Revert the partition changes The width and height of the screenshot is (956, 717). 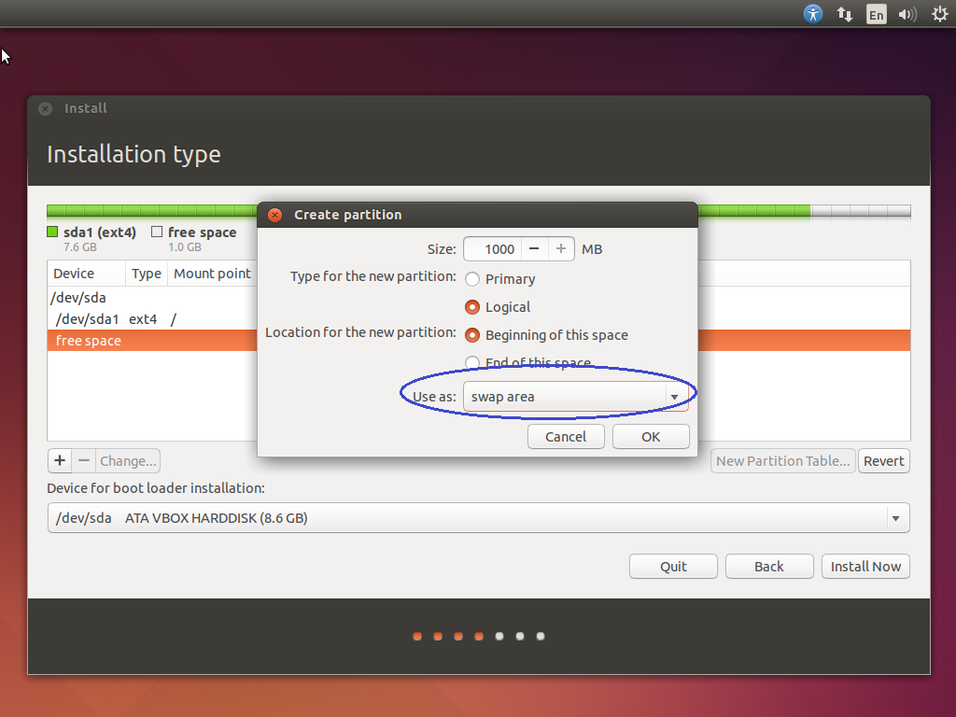click(883, 460)
